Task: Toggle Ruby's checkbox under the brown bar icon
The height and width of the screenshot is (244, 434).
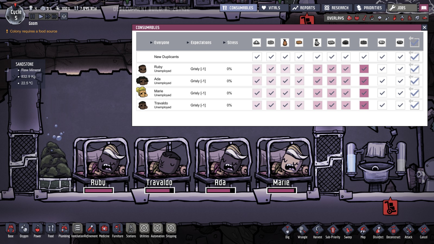Action: coord(299,69)
